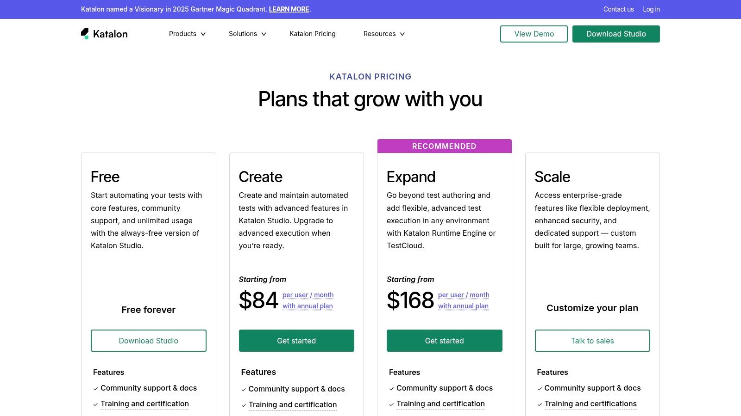Click Get started under Expand plan
Image resolution: width=741 pixels, height=416 pixels.
(444, 341)
